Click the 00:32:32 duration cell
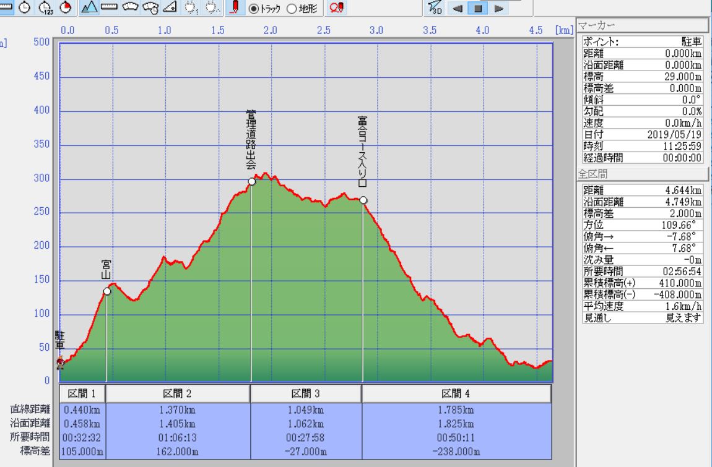Viewport: 712px width, 467px height. tap(82, 437)
